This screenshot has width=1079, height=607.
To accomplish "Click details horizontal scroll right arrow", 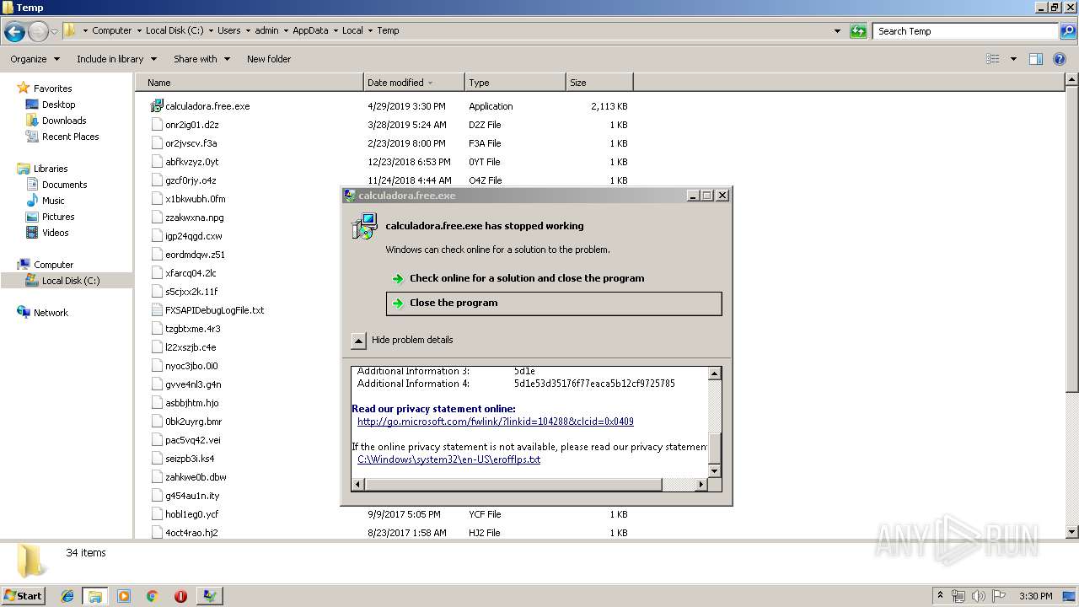I will click(x=701, y=484).
